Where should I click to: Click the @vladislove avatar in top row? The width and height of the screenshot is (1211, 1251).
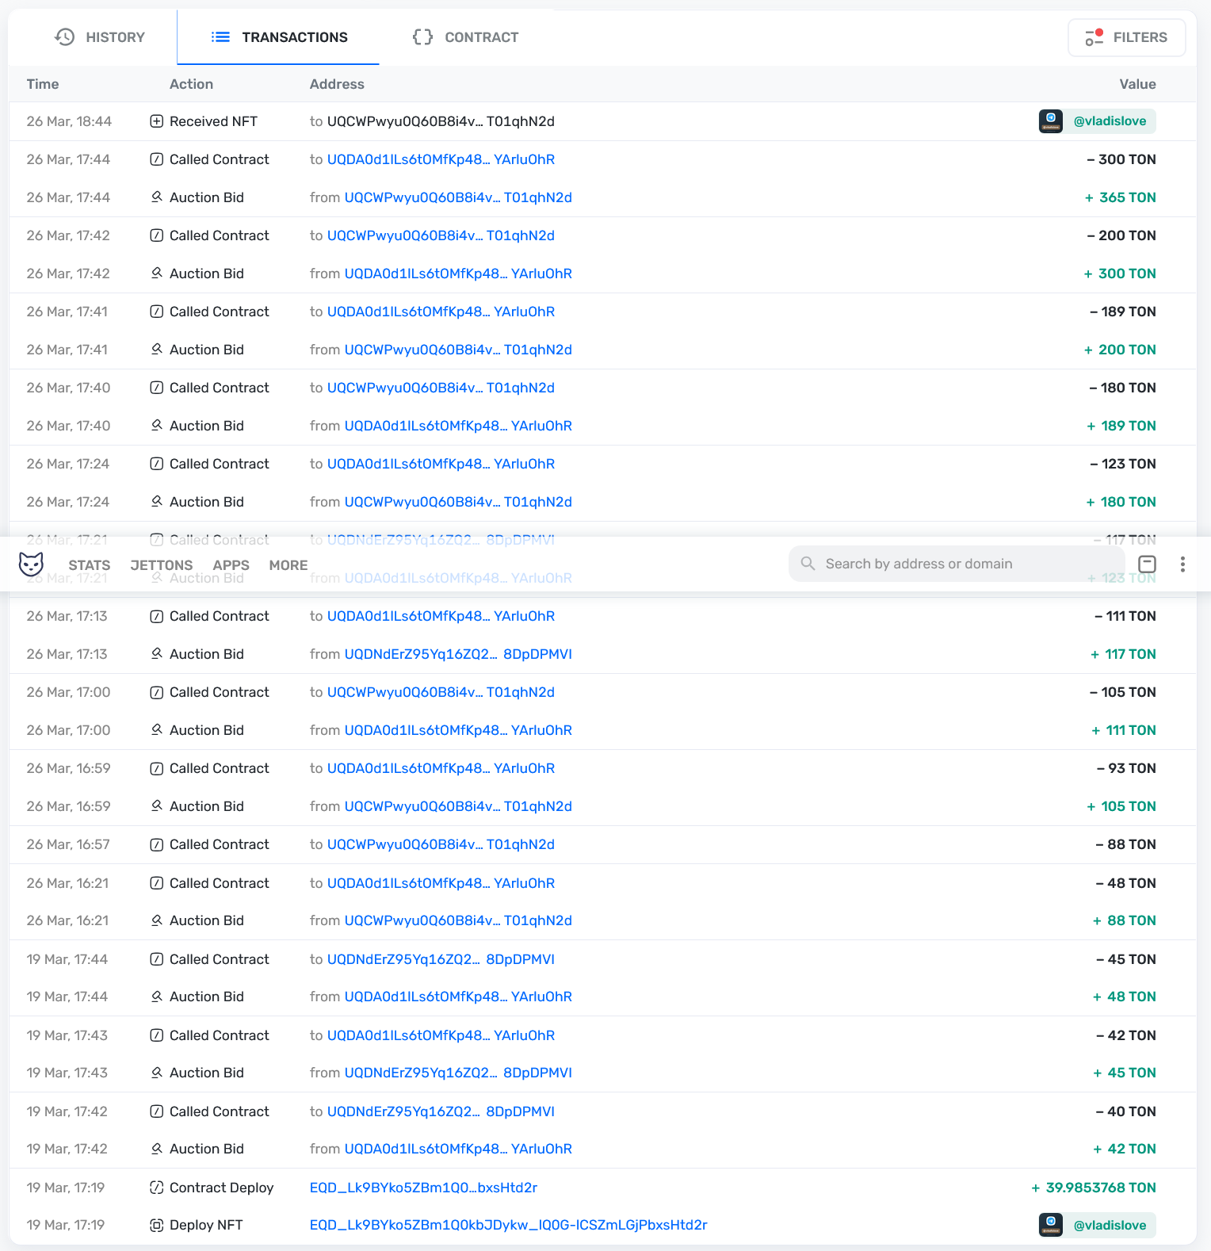pos(1051,121)
